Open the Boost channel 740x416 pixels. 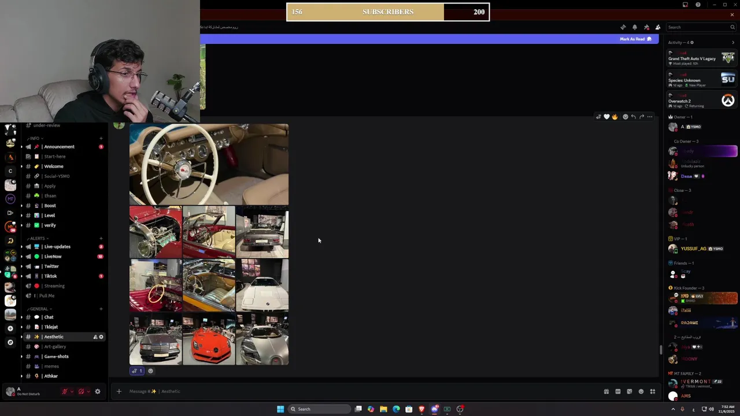point(64,206)
